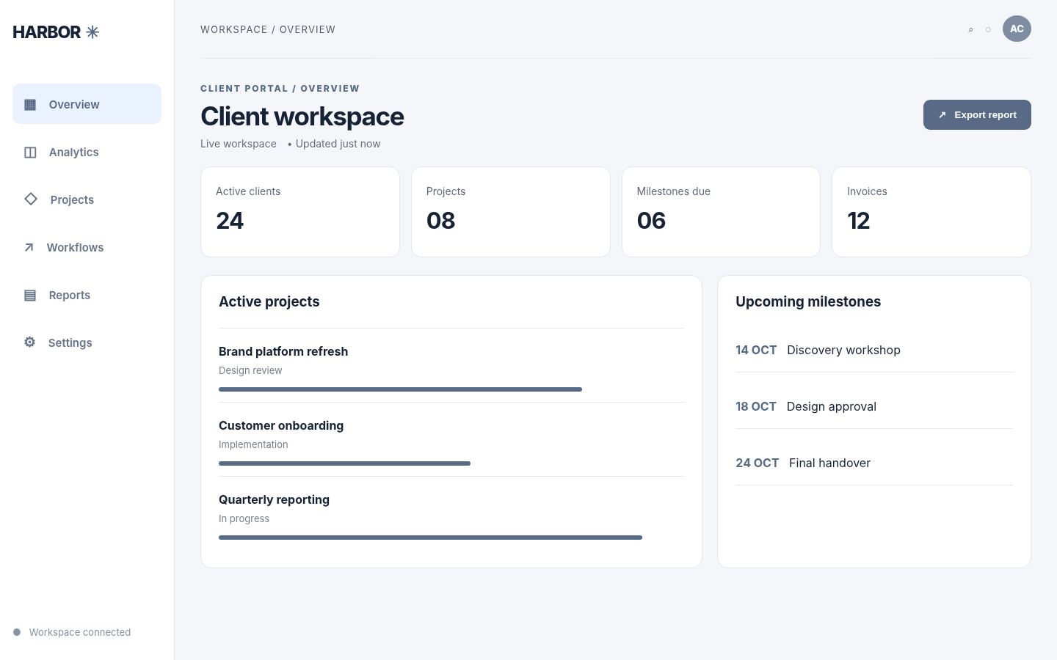
Task: Click the CLIENT PORTAL / OVERVIEW breadcrumb
Action: (x=280, y=89)
